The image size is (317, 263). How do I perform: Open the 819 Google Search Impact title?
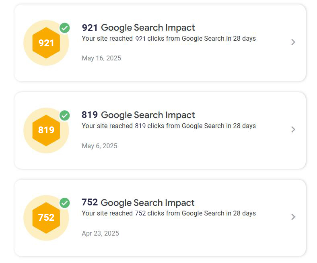[x=138, y=115]
